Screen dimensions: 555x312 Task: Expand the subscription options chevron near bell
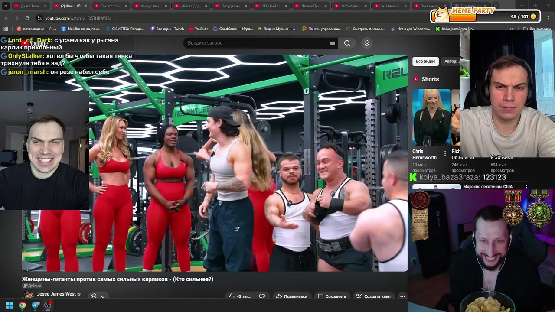[103, 296]
